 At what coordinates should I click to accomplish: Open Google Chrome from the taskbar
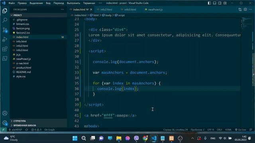(145, 138)
